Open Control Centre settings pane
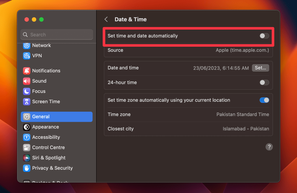This screenshot has width=297, height=193. [x=49, y=148]
